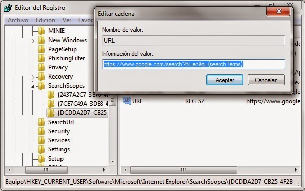Image resolution: width=305 pixels, height=191 pixels.
Task: Click the PhishingFilter folder icon
Action: [x=41, y=58]
